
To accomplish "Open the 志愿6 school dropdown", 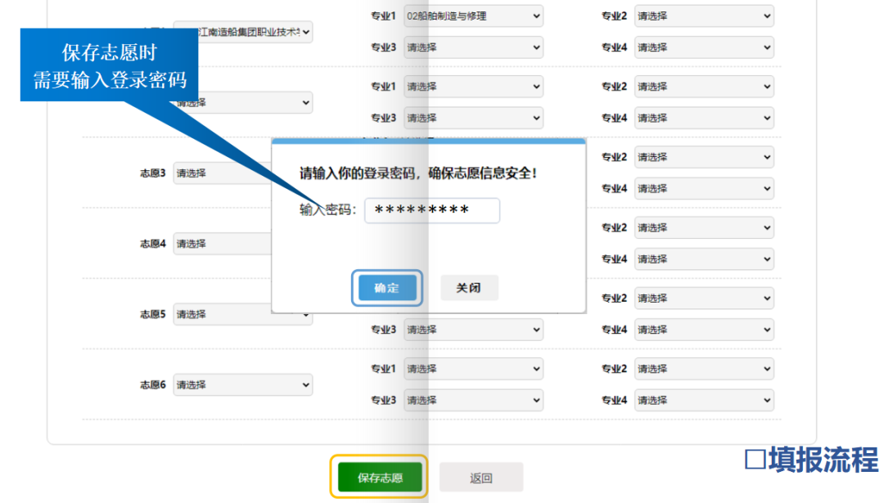I will (243, 384).
